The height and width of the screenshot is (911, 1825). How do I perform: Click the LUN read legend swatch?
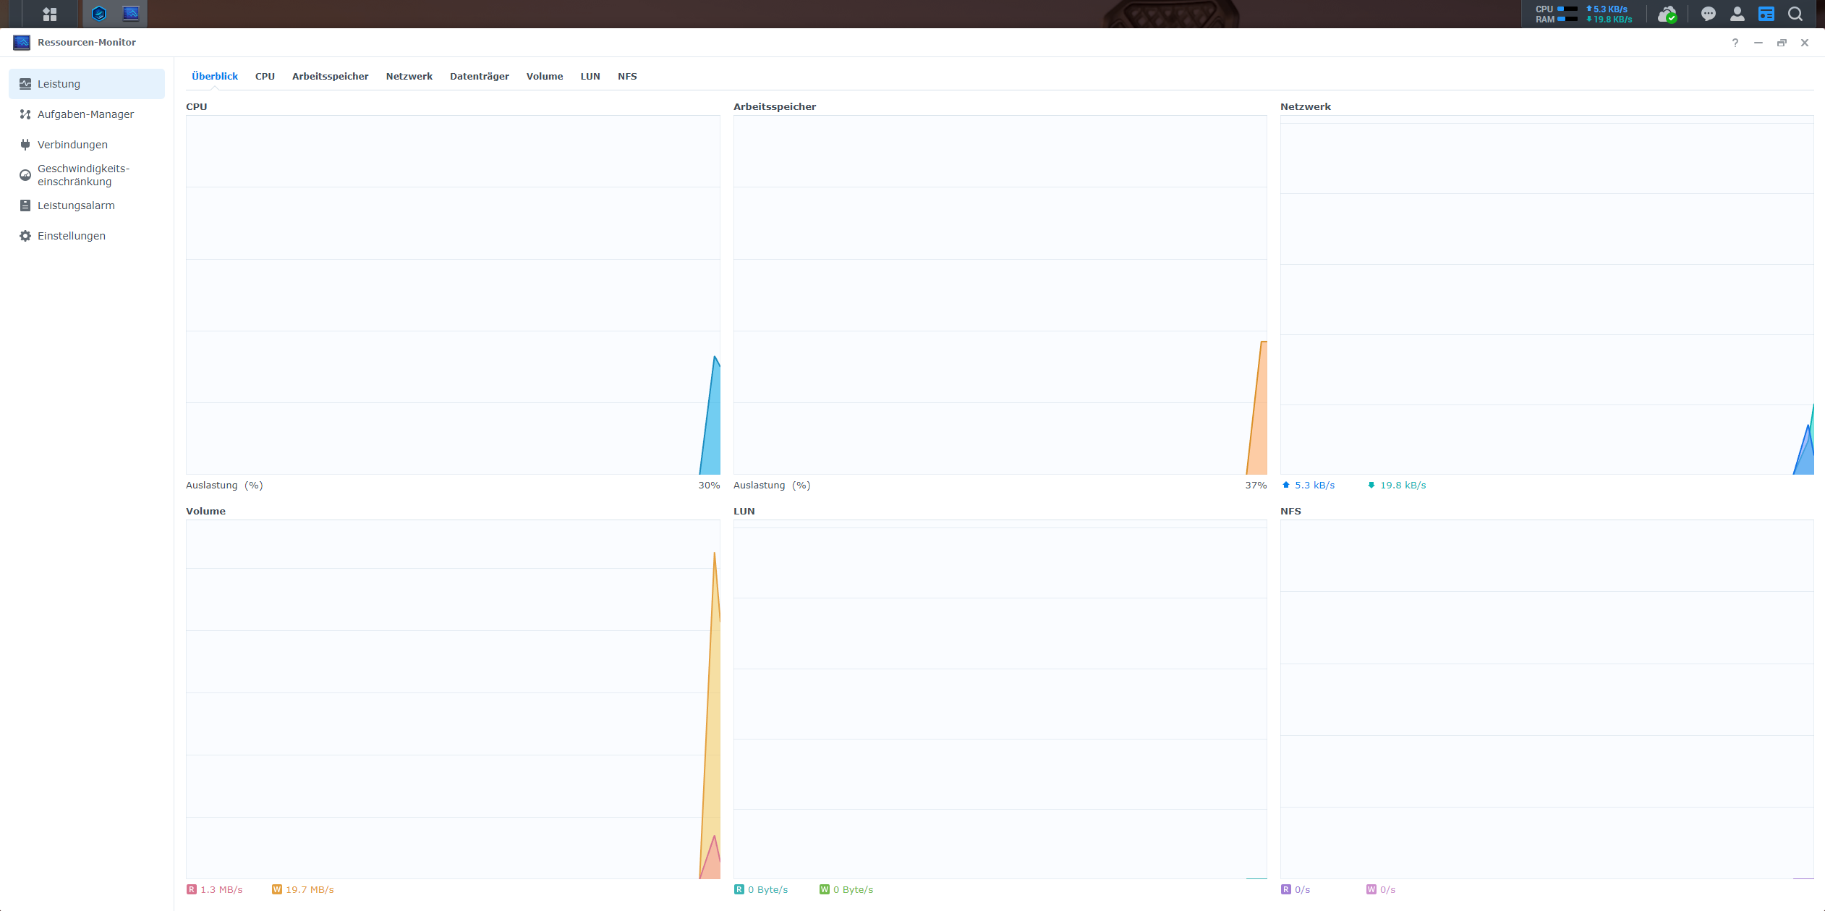tap(739, 889)
